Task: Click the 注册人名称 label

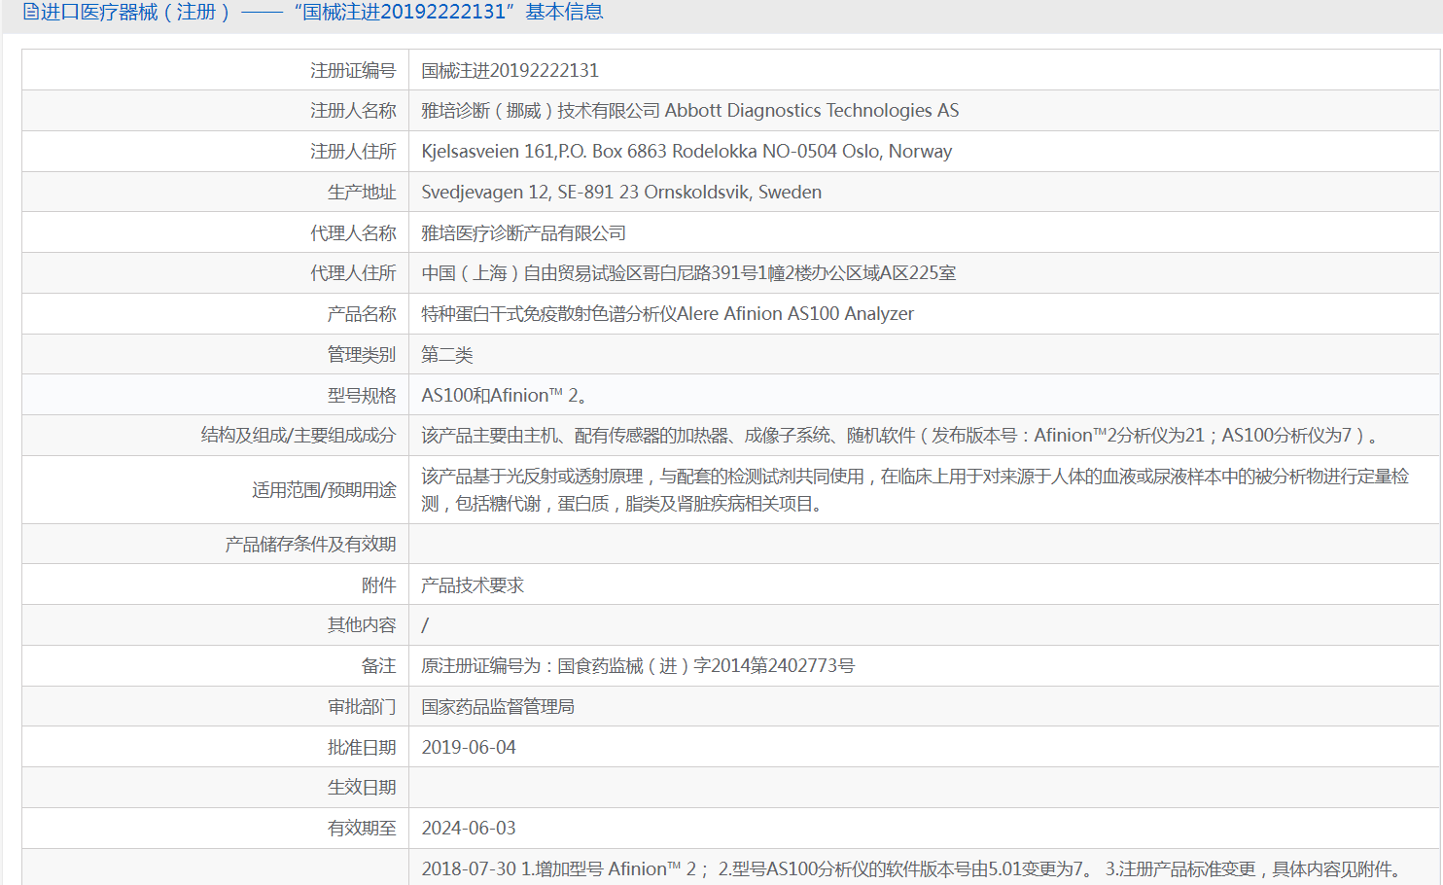Action: pos(353,111)
